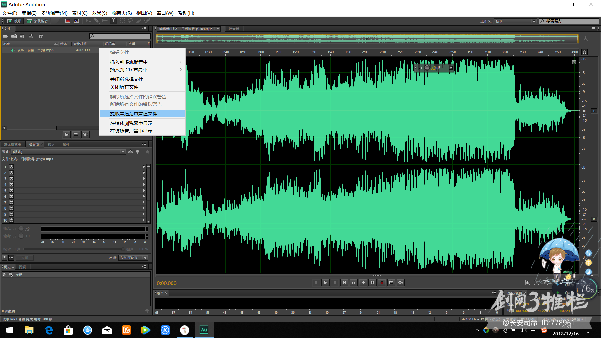Viewport: 601px width, 338px height.
Task: Delete selected file with trash icon
Action: point(41,37)
